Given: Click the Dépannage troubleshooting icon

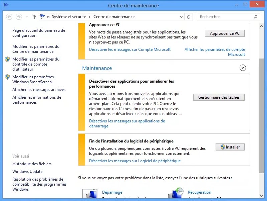Looking at the screenshot, I should click(x=90, y=194).
